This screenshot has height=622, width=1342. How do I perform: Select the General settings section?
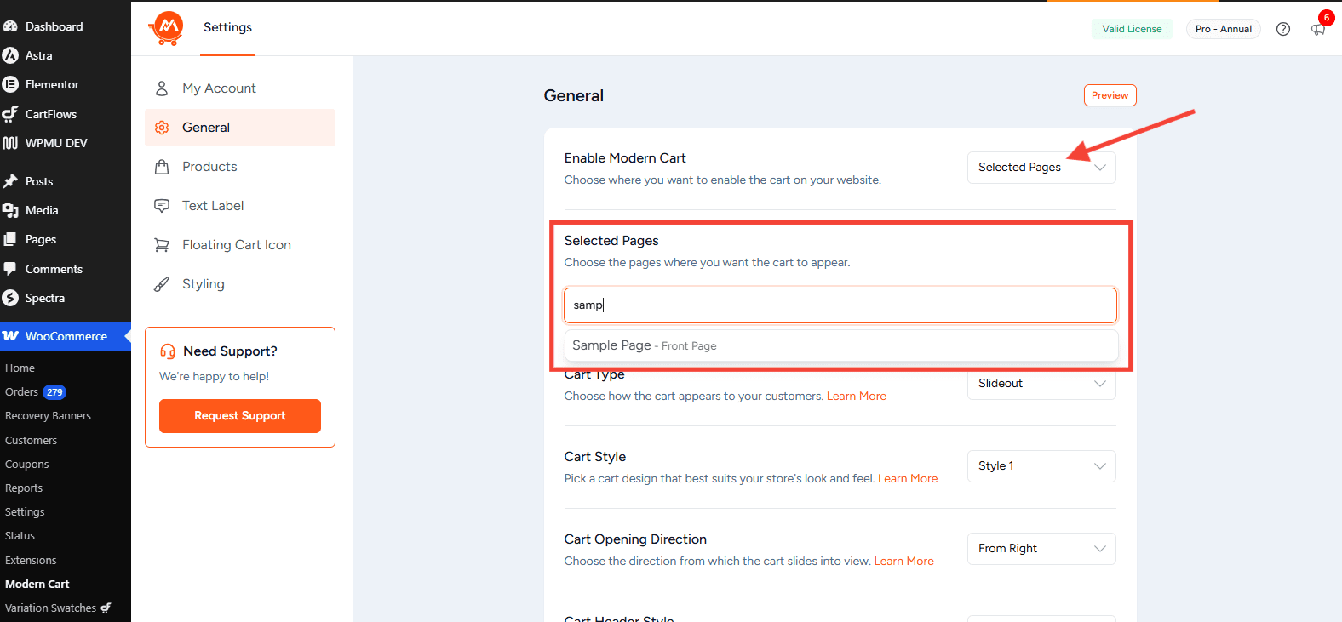tap(240, 128)
